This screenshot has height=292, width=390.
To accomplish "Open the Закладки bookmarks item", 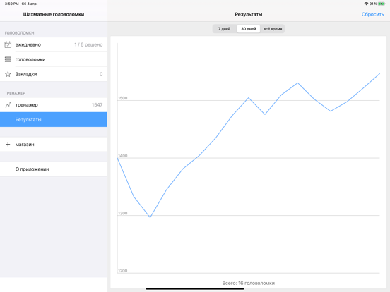I will [x=54, y=74].
